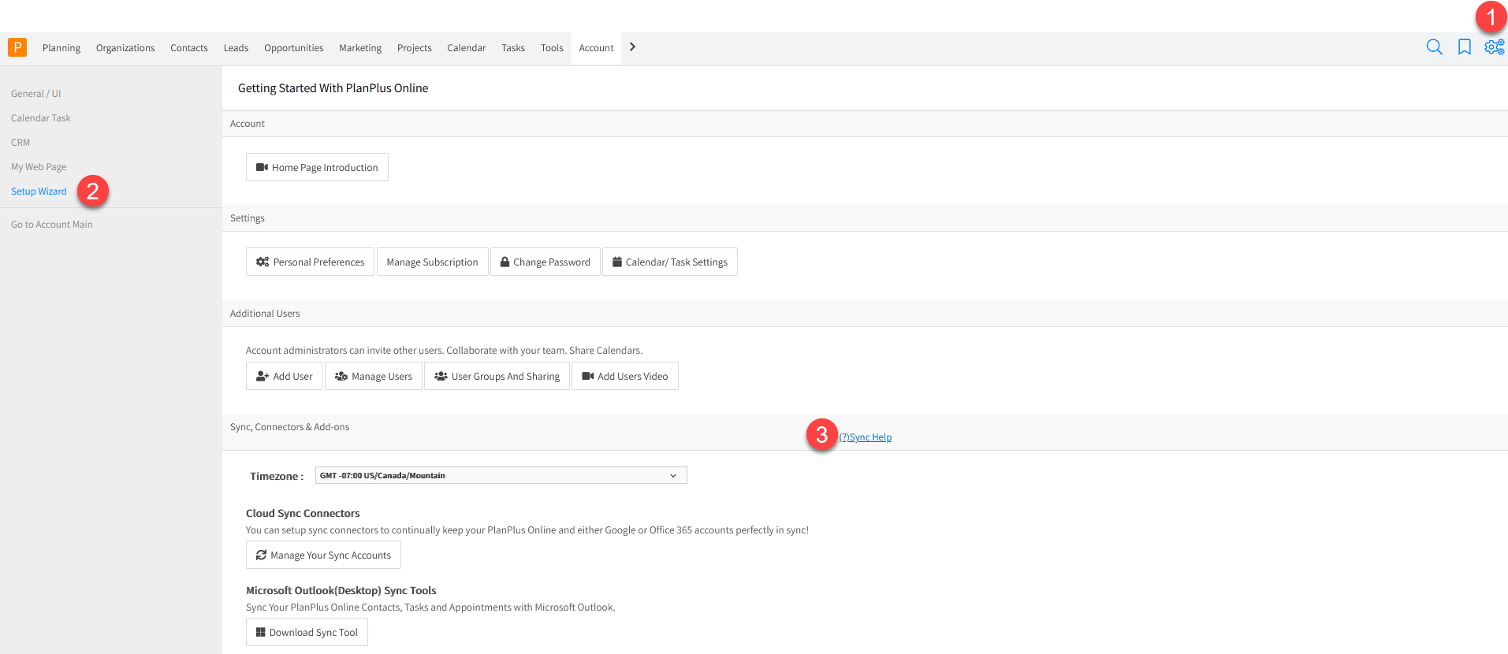Image resolution: width=1508 pixels, height=654 pixels.
Task: Switch to the Leads tab
Action: point(236,48)
